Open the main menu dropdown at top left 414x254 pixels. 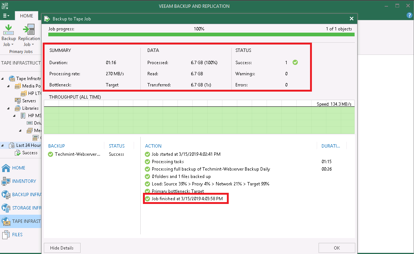pyautogui.click(x=6, y=16)
